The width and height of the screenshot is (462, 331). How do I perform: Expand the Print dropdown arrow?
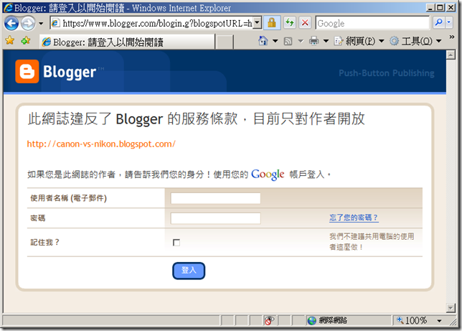pos(326,41)
